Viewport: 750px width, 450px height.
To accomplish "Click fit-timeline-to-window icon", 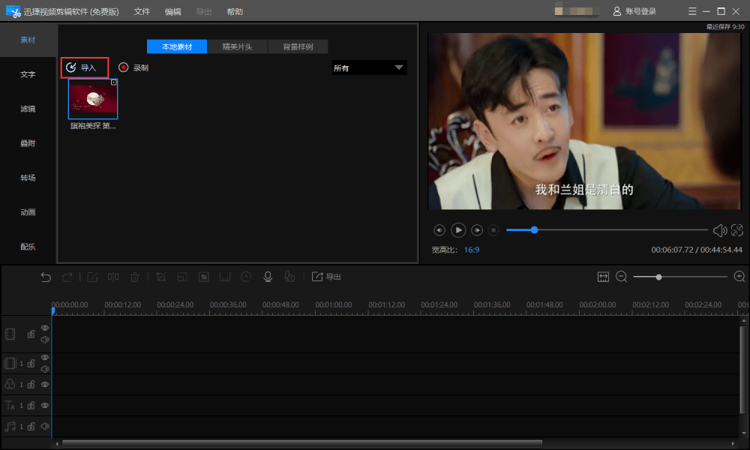I will tap(603, 277).
